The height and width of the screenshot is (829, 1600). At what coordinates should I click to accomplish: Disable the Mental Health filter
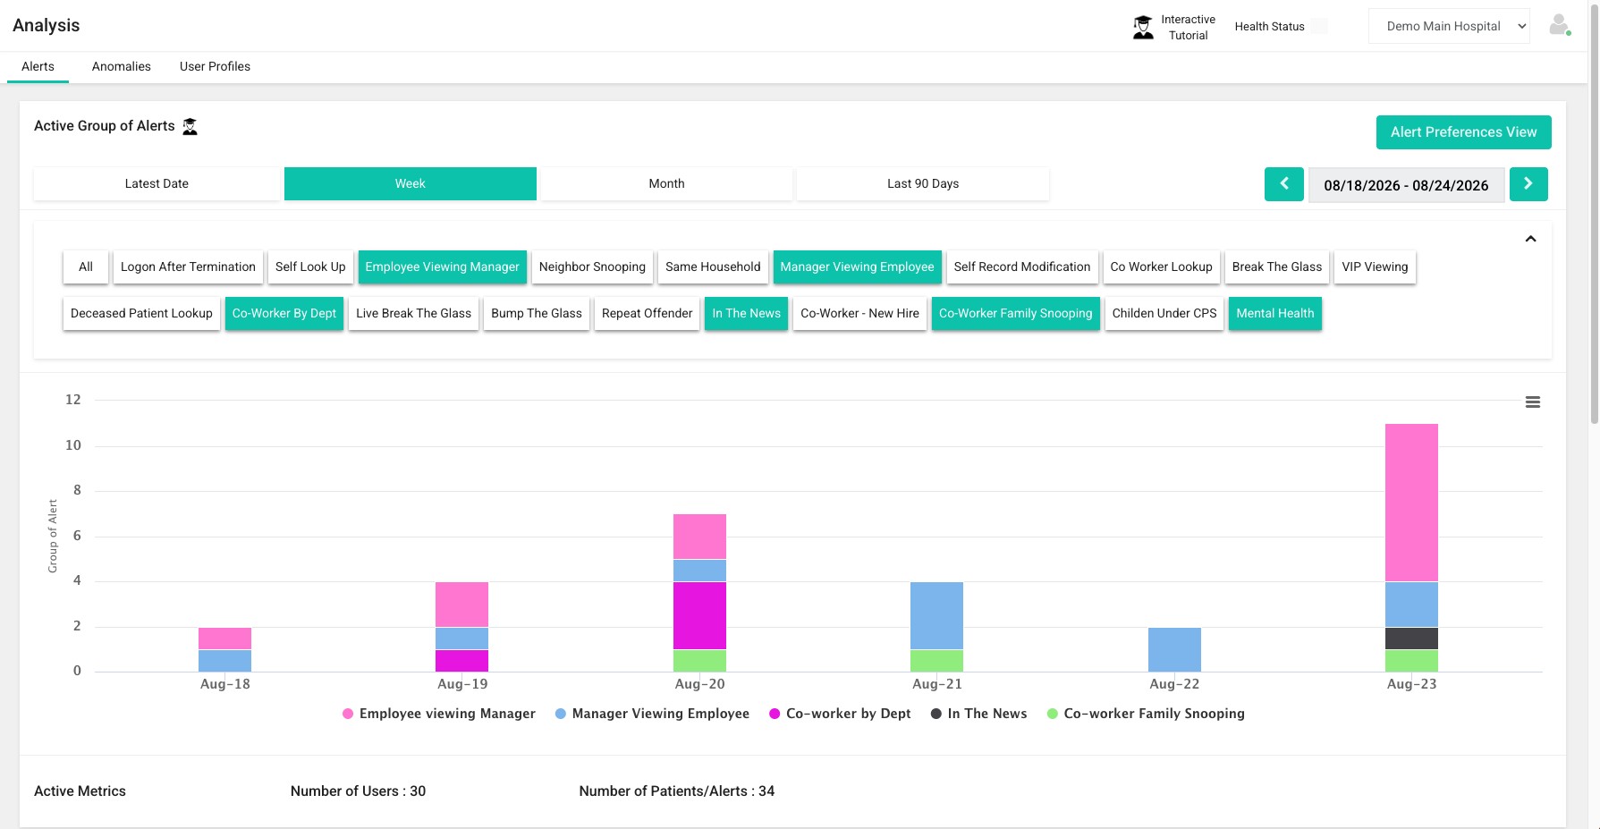point(1275,313)
